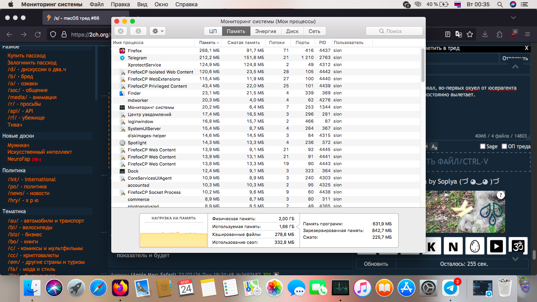Screen dimensions: 537x302
Task: Open the /news/ - новости link
Action: [x=29, y=193]
